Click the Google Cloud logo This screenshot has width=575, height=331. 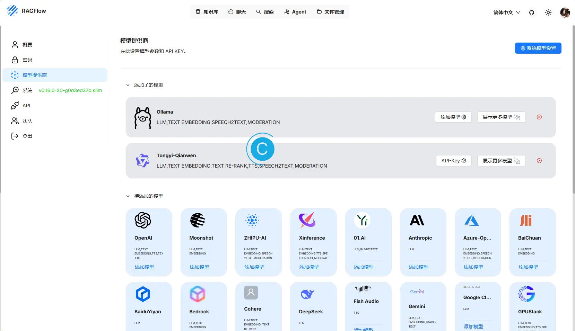[472, 287]
